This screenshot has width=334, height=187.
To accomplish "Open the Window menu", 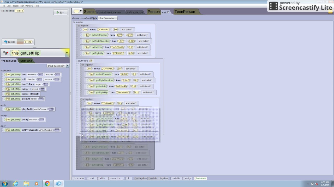I will point(29,6).
